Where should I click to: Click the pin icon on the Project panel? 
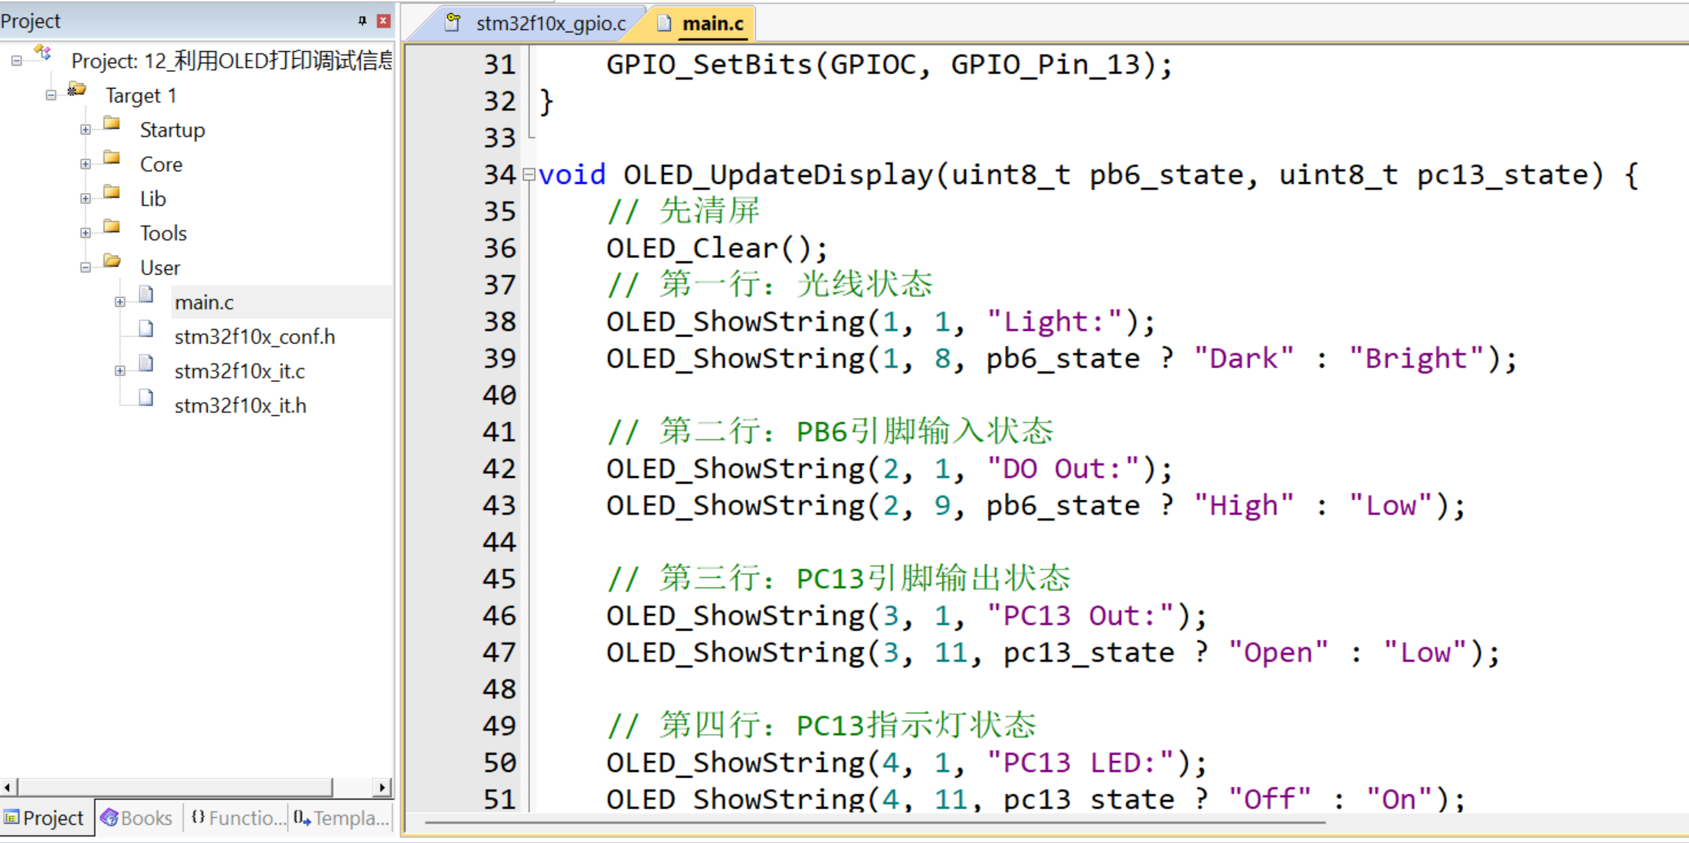pos(362,21)
